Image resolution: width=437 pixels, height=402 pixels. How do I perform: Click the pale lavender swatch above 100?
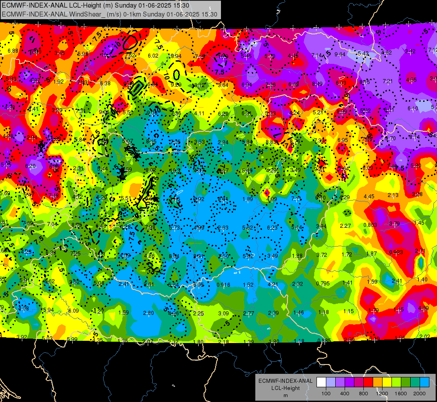pyautogui.click(x=331, y=382)
